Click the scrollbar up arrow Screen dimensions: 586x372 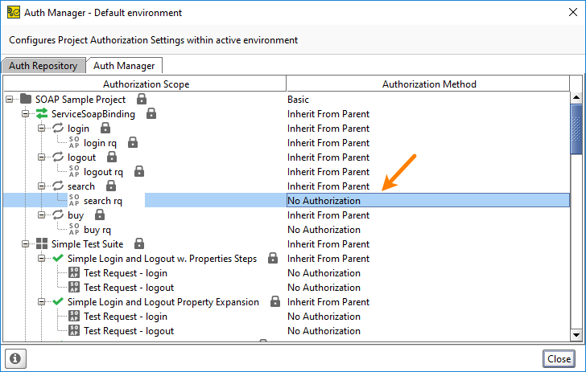[x=576, y=98]
